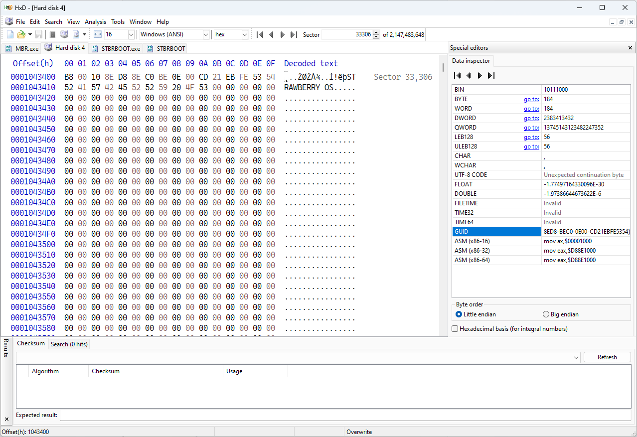This screenshot has height=437, width=637.
Task: Create a new file with the New icon
Action: [x=10, y=34]
